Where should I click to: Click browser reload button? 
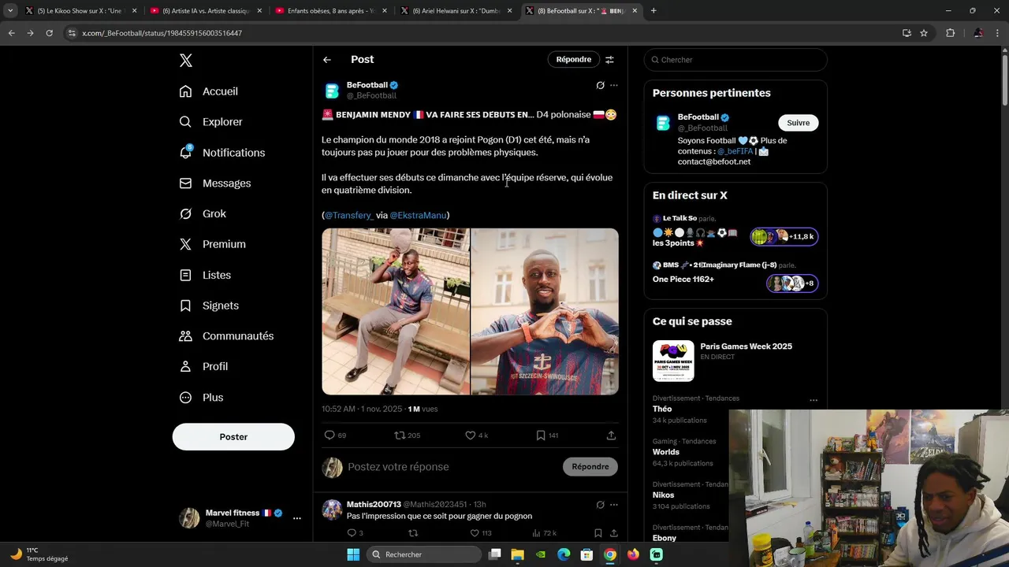tap(49, 33)
